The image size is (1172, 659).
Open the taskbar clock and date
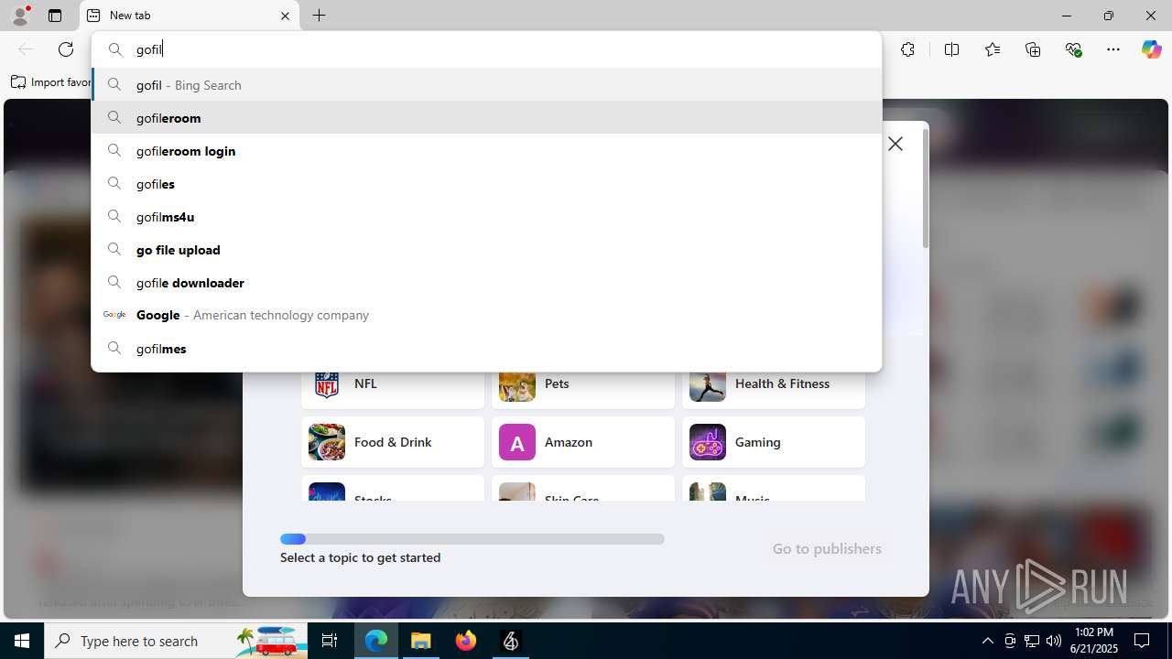1094,641
